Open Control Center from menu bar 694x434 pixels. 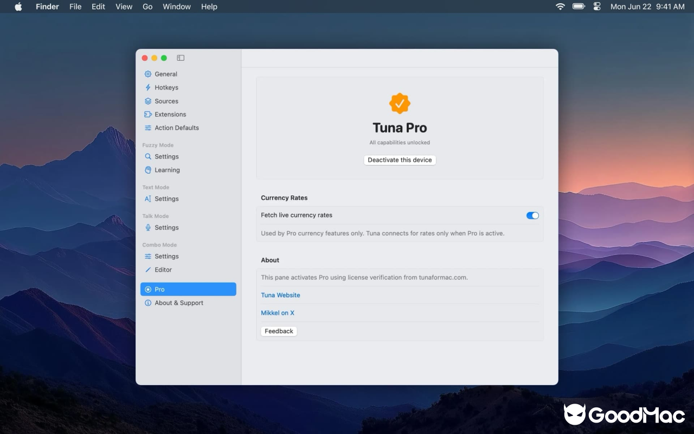click(597, 7)
